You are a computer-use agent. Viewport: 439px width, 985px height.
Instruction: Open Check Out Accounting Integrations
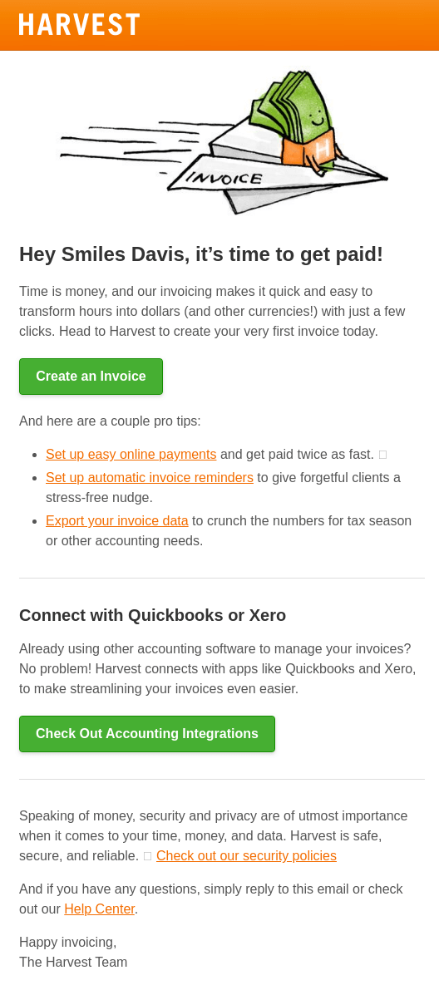147,734
